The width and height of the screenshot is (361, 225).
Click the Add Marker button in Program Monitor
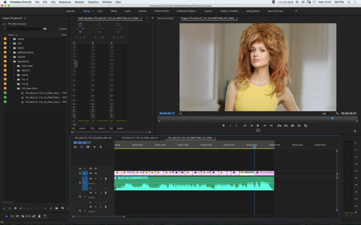[x=223, y=126]
